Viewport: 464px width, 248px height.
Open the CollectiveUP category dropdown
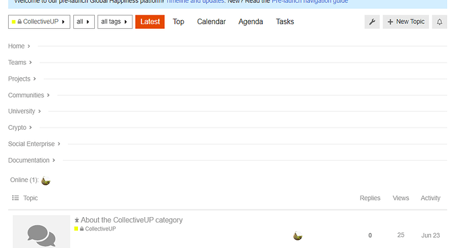coord(39,22)
